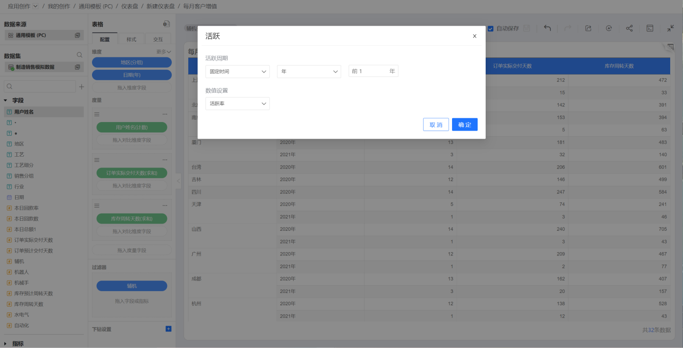
Task: Toggle the 自动保存 checkbox
Action: tap(491, 28)
